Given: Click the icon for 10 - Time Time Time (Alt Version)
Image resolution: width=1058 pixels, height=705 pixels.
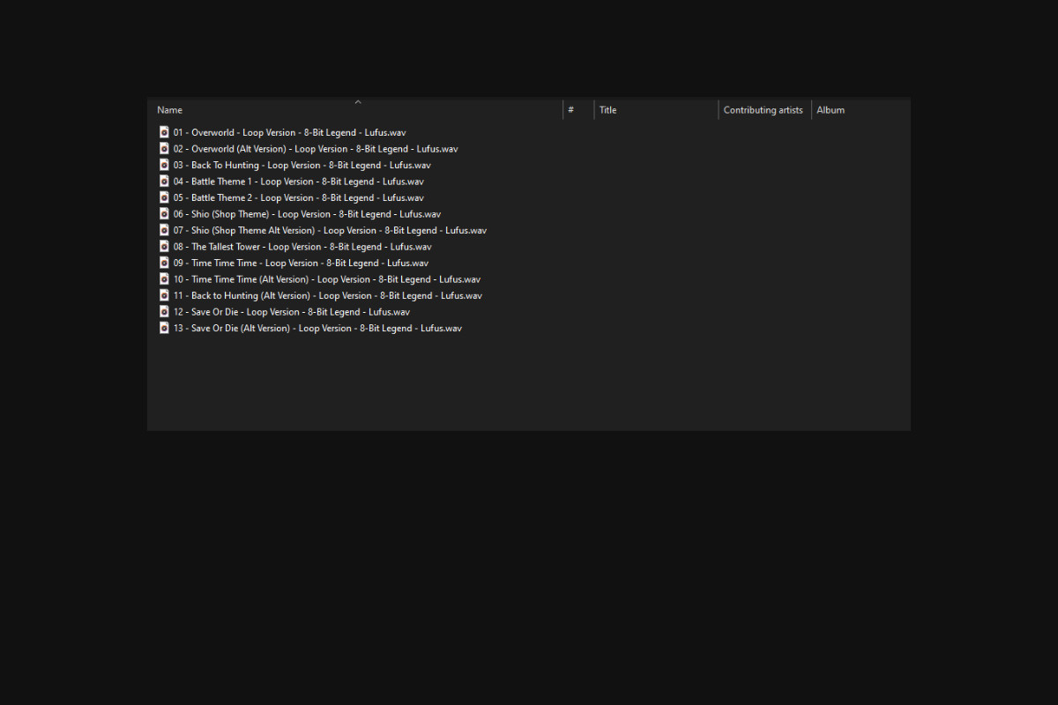Looking at the screenshot, I should click(163, 279).
